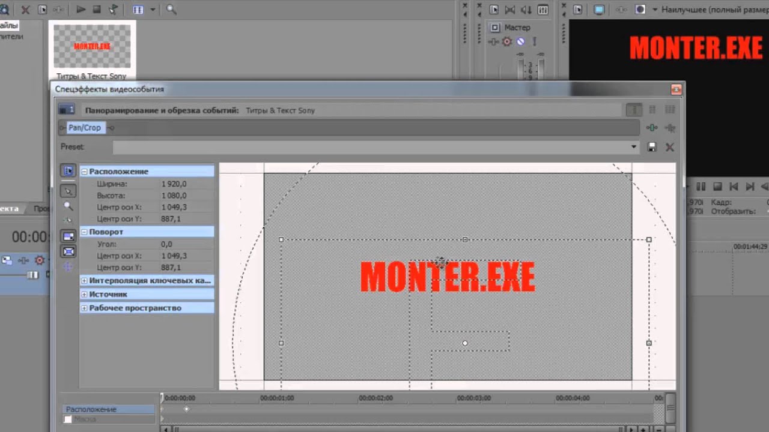Enable the Маска checkbox
Image resolution: width=769 pixels, height=432 pixels.
[68, 419]
